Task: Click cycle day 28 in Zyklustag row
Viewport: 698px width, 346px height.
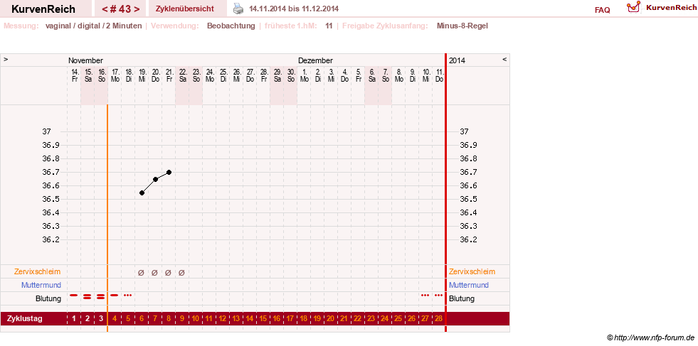Action: click(439, 318)
